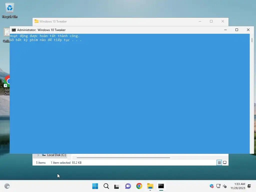Screen dimensions: 256x192
Task: Click the Administrator: Windows 10 Tweaker title
Action: 41,30
